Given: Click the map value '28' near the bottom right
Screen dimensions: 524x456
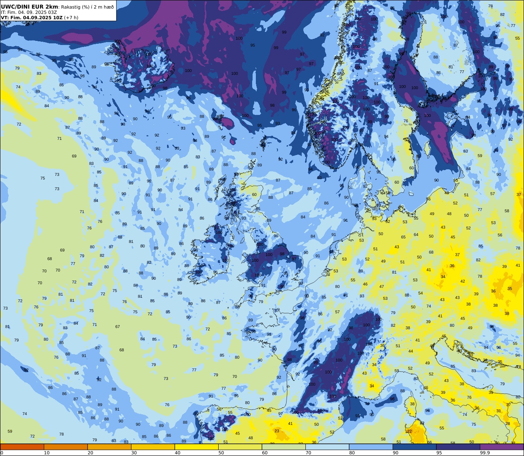Looking at the screenshot, I should [x=508, y=424].
